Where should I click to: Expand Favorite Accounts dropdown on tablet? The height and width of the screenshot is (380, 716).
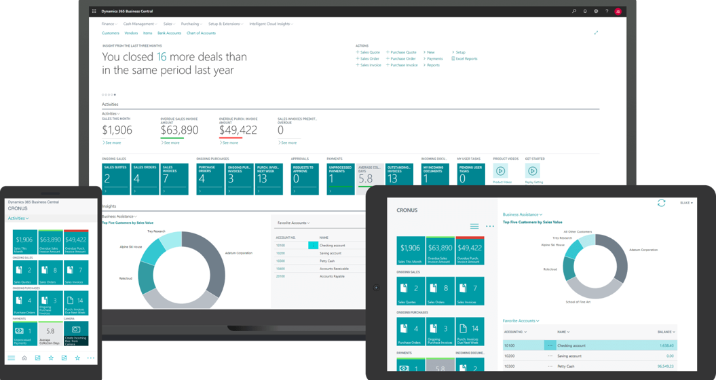(x=521, y=320)
